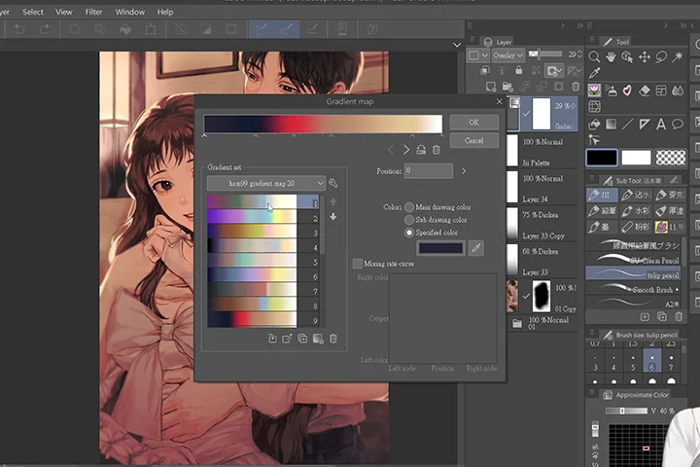The width and height of the screenshot is (700, 467).
Task: Open the gradient set name dropdown
Action: [x=266, y=183]
